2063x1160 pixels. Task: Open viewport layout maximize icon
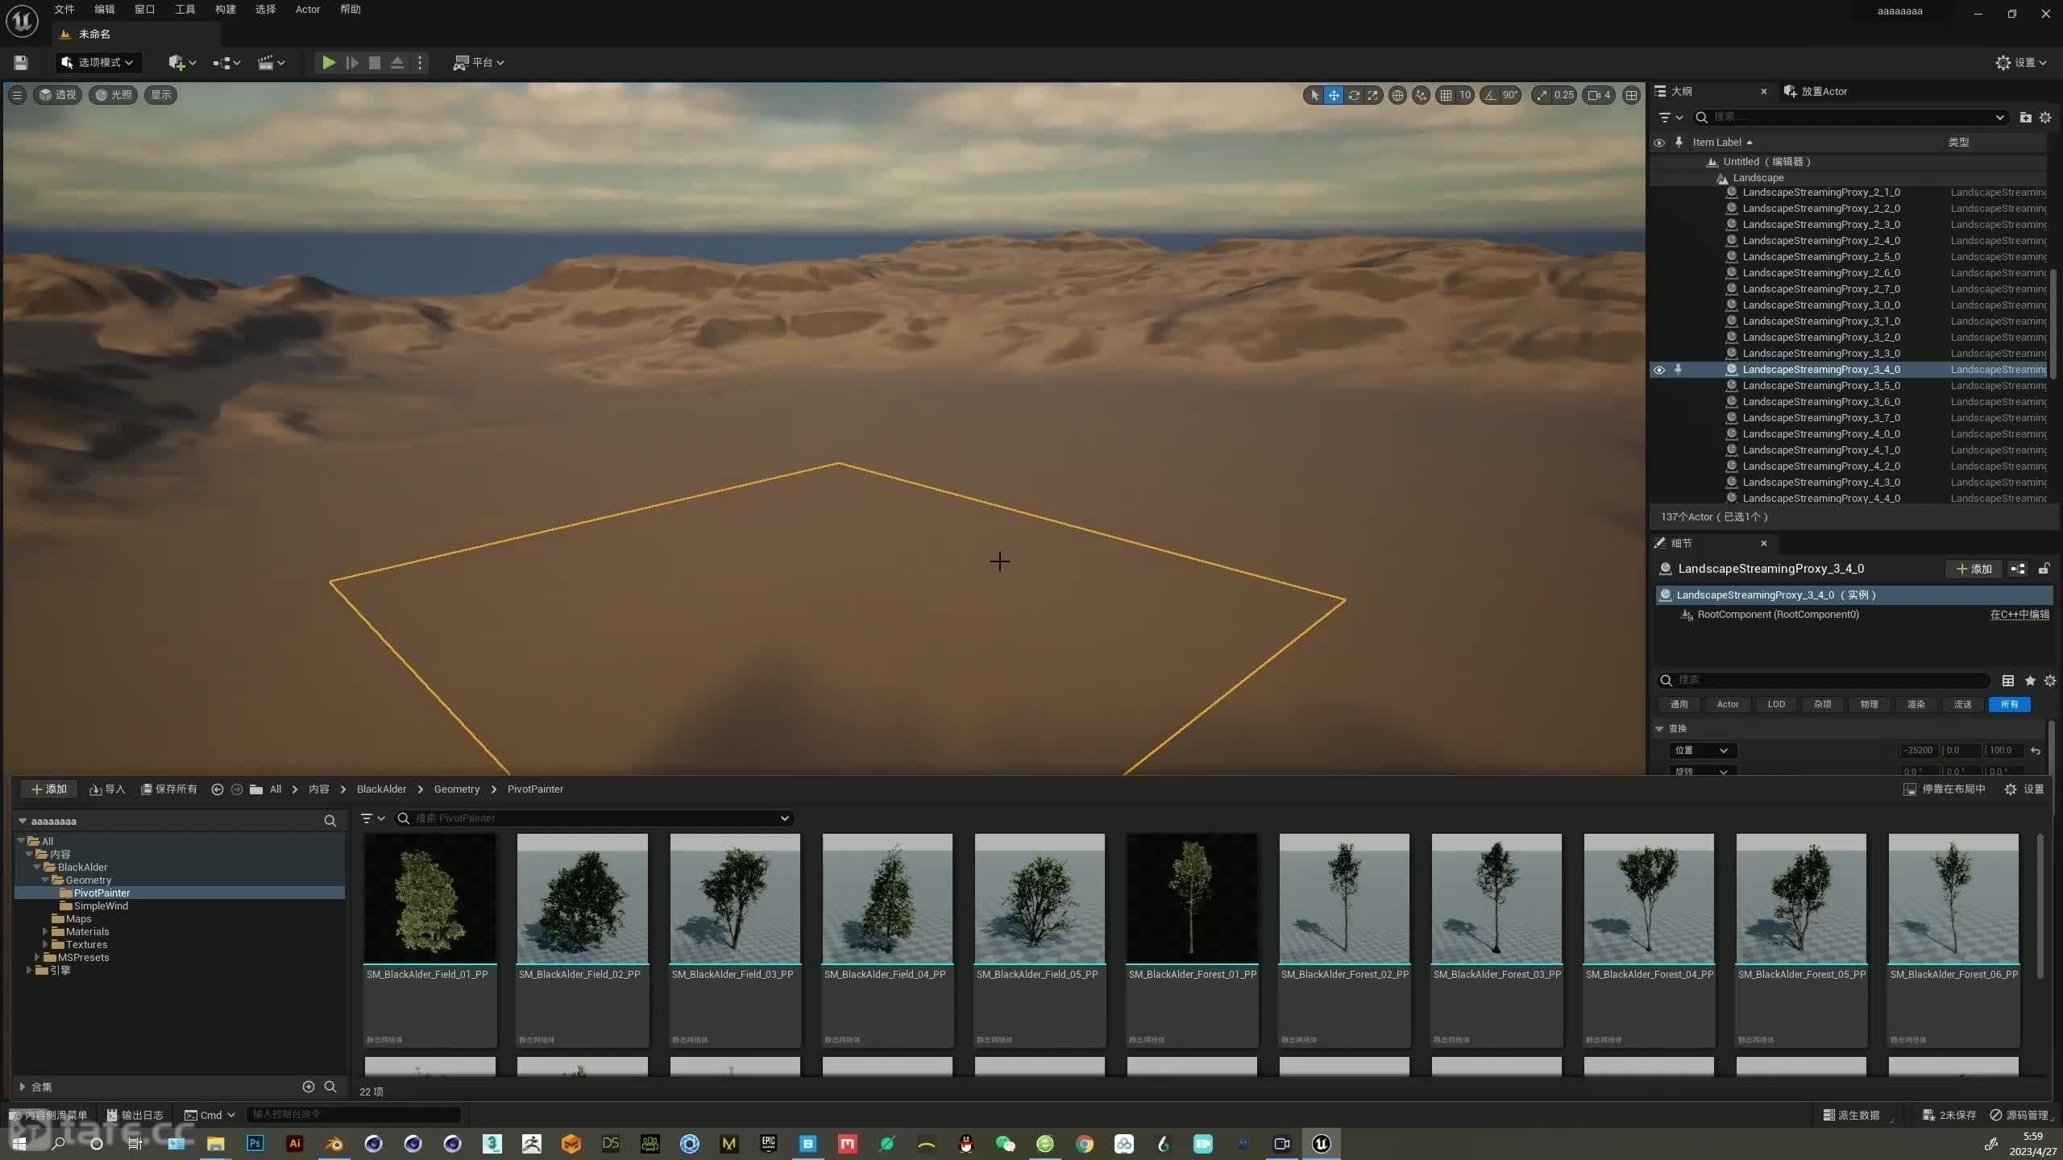tap(1631, 95)
